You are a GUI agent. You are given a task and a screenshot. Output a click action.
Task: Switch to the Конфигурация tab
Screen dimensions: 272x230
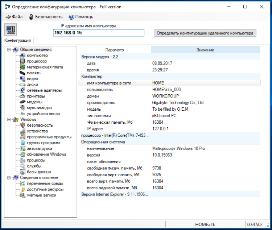click(17, 40)
